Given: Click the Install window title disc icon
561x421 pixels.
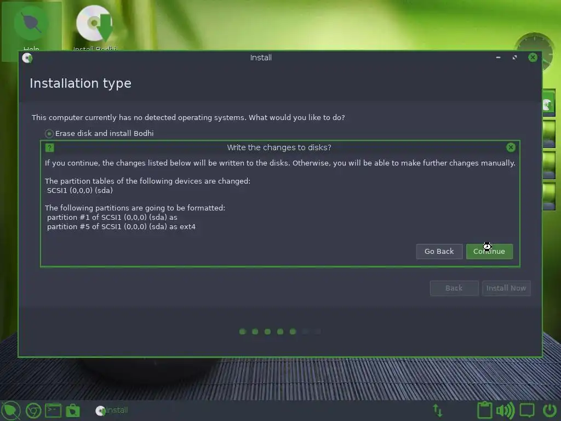Looking at the screenshot, I should pyautogui.click(x=27, y=58).
